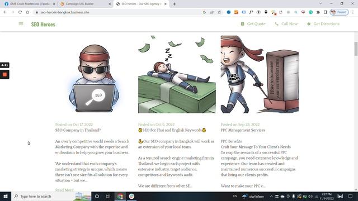
Task: Open Task View on the taskbar
Action: click(108, 196)
